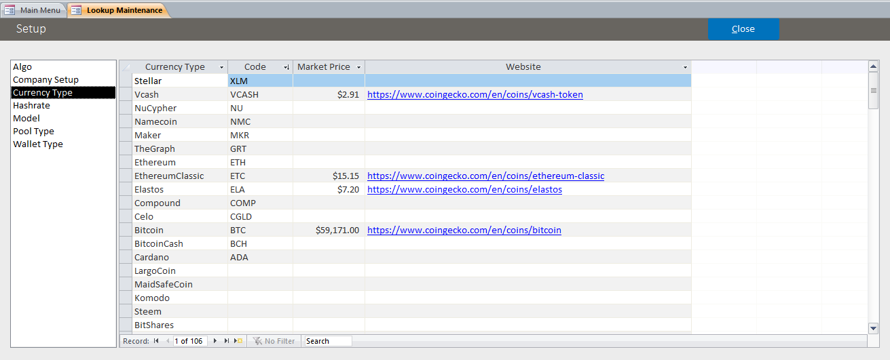Screen dimensions: 890x360
Task: Click BitcoinCash currency cell
Action: 180,244
